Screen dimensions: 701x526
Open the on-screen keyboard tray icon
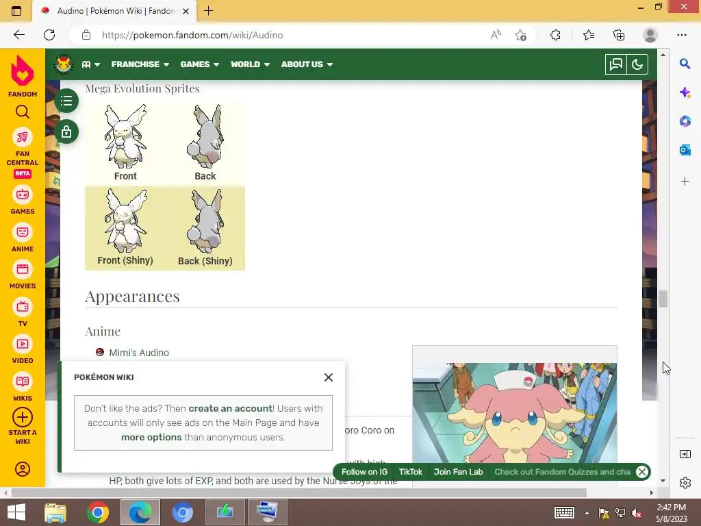tap(564, 512)
